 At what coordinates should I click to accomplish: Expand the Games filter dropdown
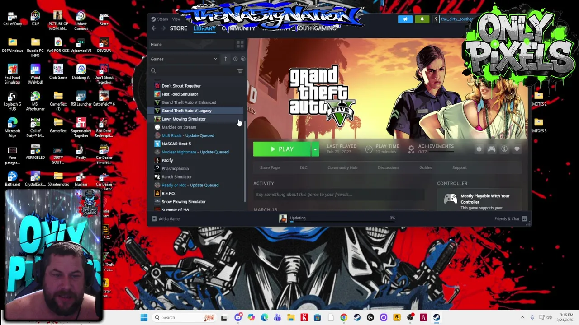pos(185,59)
